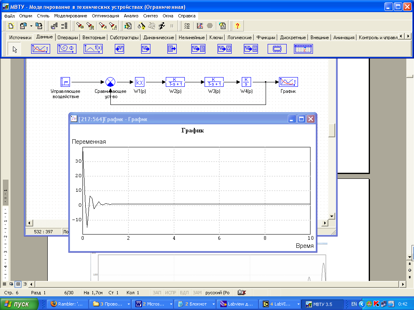
Task: Click the second flashlight search icon
Action: (x=90, y=26)
